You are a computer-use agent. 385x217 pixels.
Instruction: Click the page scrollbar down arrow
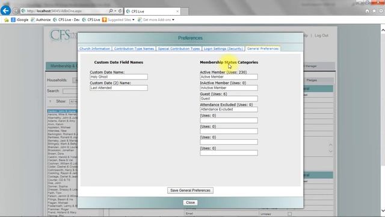tap(383, 210)
